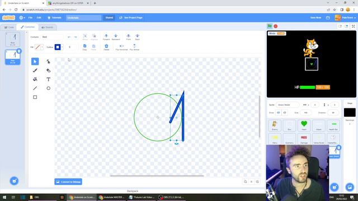
Task: Click Save Now
Action: point(315,17)
